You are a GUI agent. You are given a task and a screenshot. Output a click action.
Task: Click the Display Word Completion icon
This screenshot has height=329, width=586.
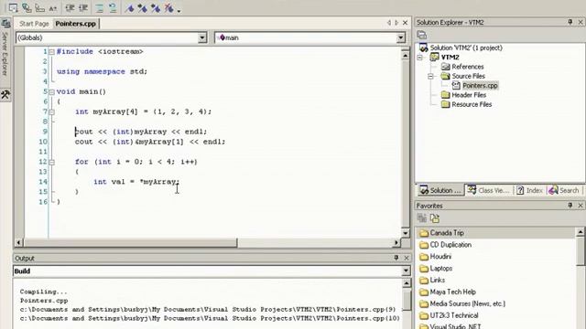[x=53, y=7]
